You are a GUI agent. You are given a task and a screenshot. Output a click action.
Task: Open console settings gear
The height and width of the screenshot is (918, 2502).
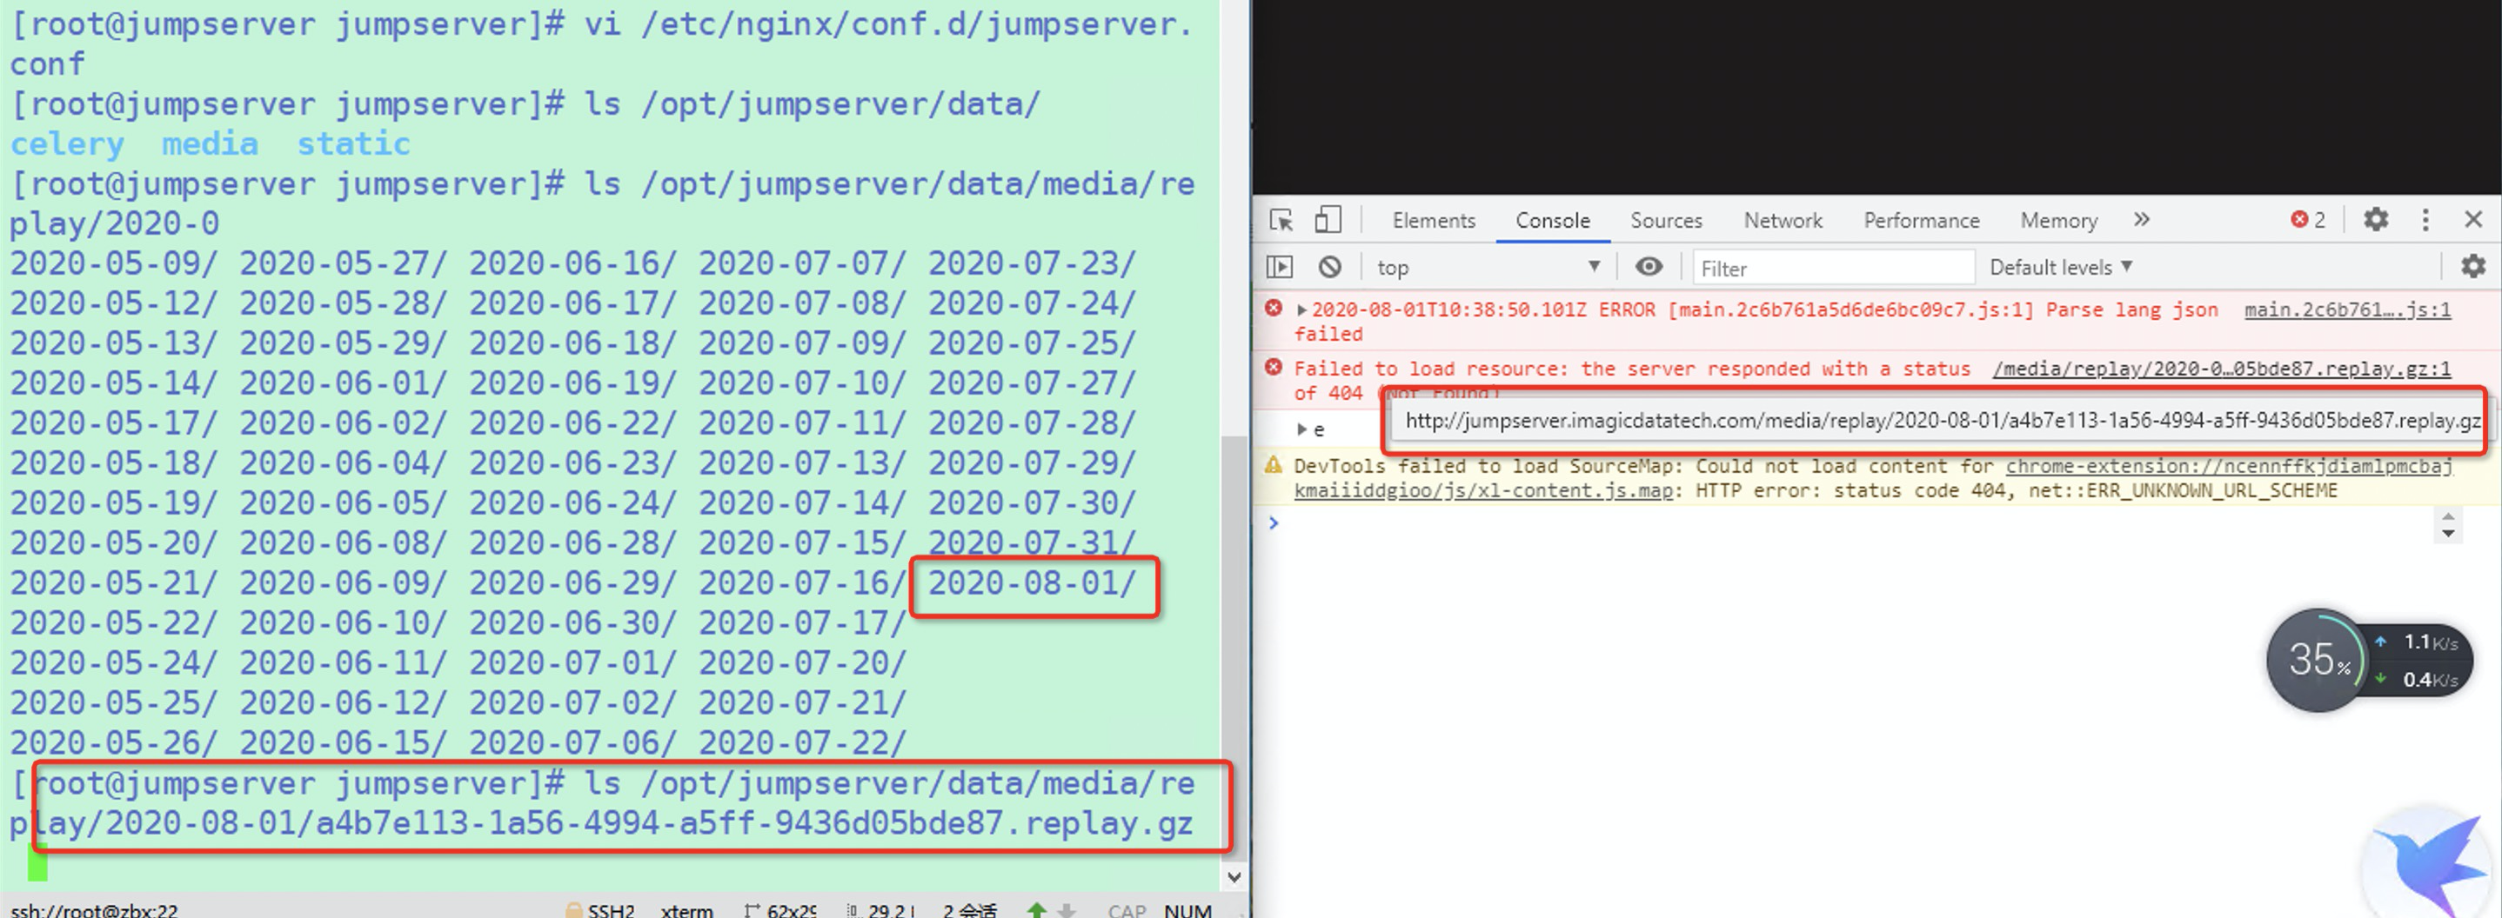point(2473,266)
